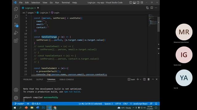Click the minimap code preview

153,20
